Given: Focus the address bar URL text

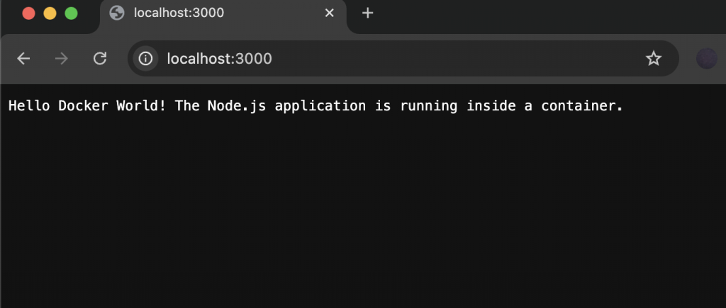Looking at the screenshot, I should 219,59.
